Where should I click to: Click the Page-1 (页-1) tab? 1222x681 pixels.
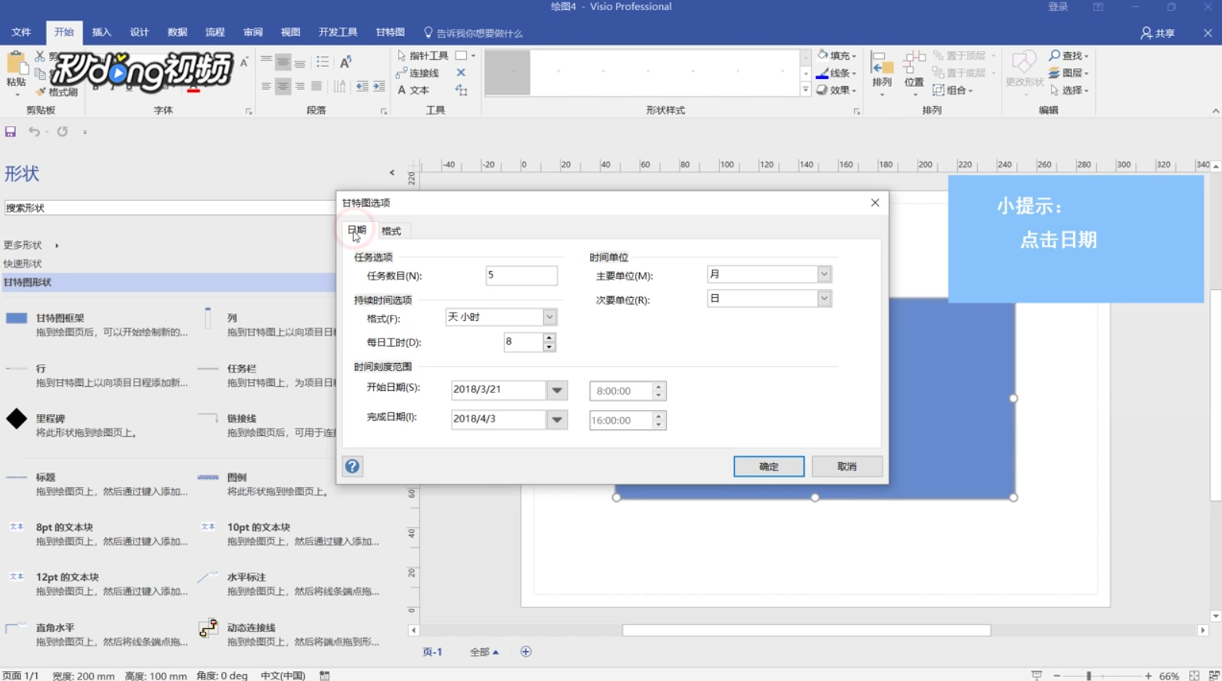(432, 652)
